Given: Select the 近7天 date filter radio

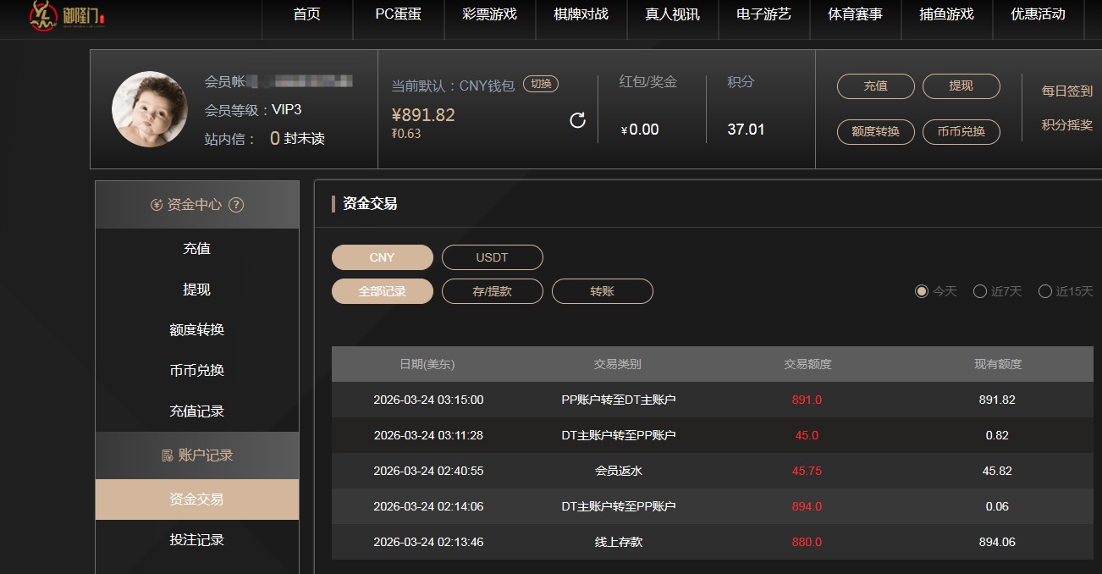Looking at the screenshot, I should point(978,290).
